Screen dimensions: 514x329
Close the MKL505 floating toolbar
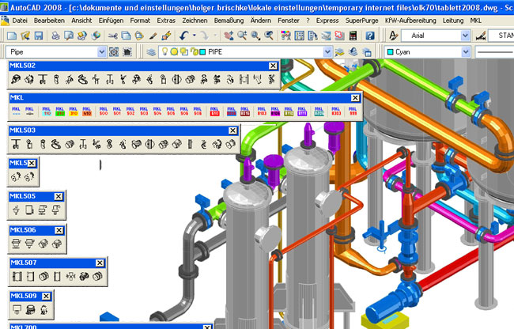pos(58,196)
